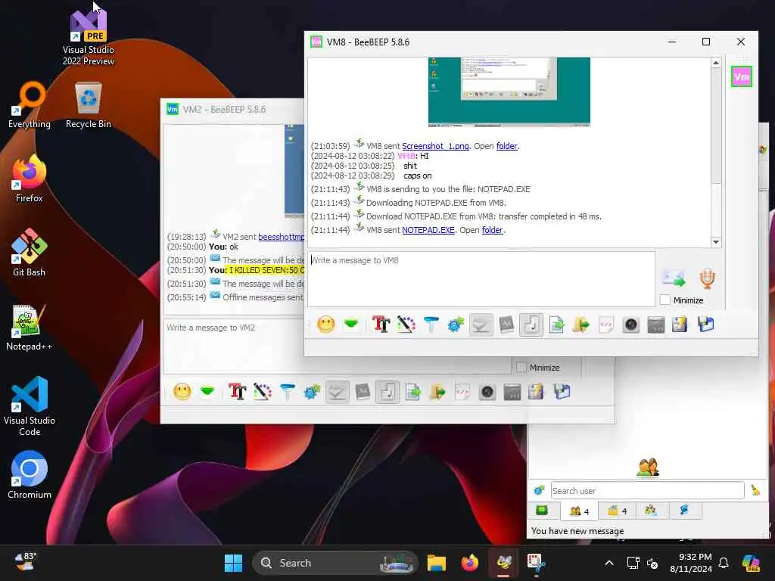Open the NOTEPAD.EXE link in VM8 chat
Viewport: 775px width, 581px height.
428,230
